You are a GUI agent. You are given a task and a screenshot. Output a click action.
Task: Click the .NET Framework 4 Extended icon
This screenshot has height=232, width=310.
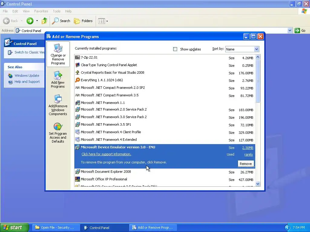tap(77, 140)
